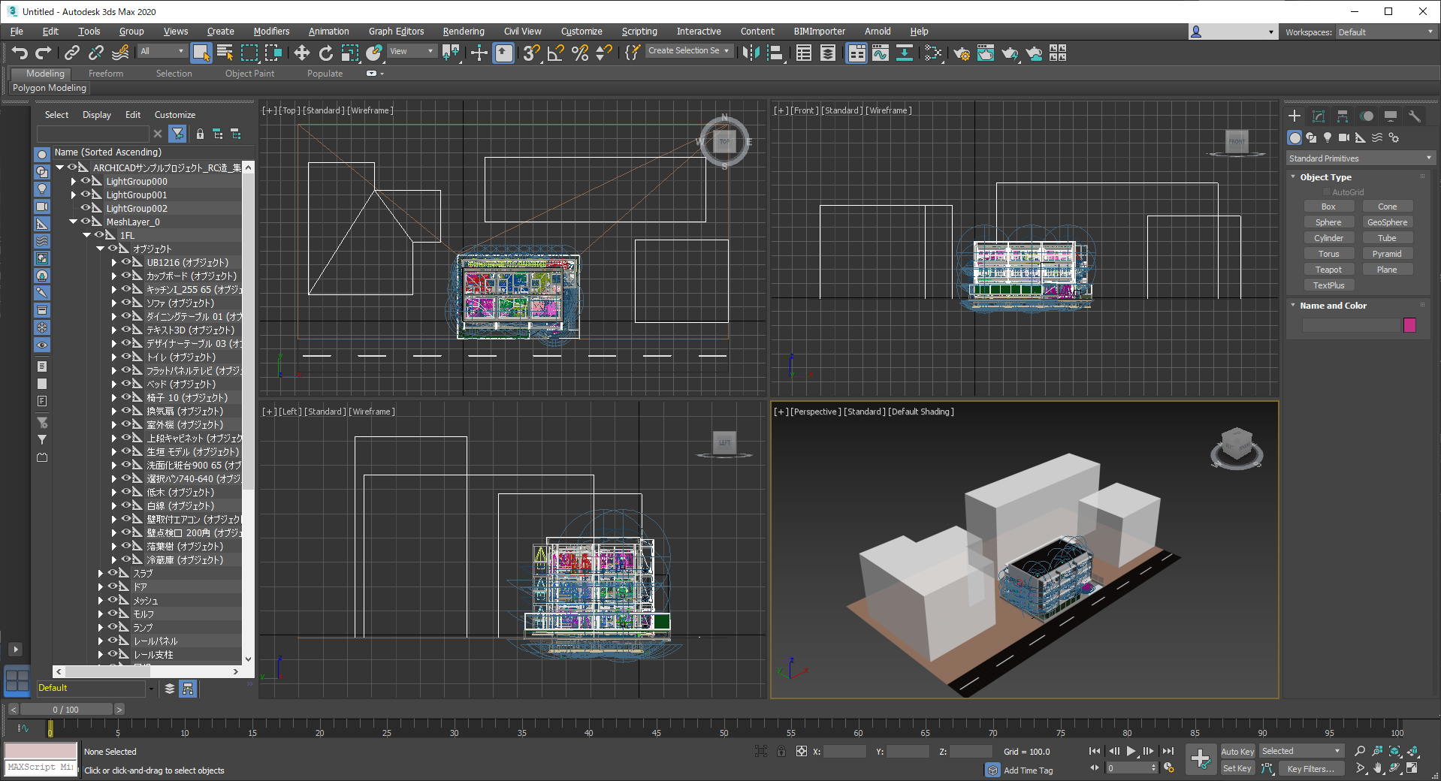The height and width of the screenshot is (781, 1441).
Task: Toggle the Angle Snap tool
Action: [x=555, y=53]
